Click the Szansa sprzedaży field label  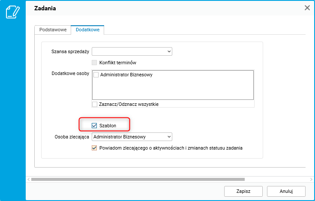[x=70, y=52]
